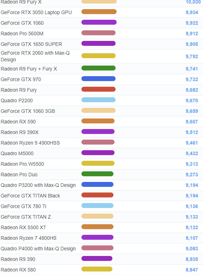Click Radeon RX 5500 XT link
This screenshot has width=203, height=275.
coord(23,227)
